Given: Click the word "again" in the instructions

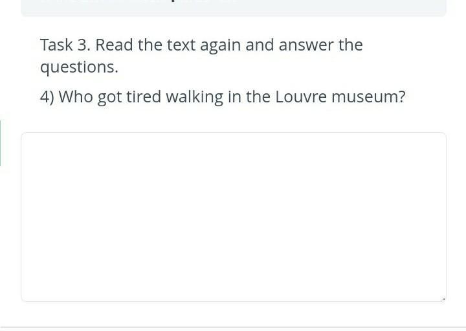Looking at the screenshot, I should (221, 47).
